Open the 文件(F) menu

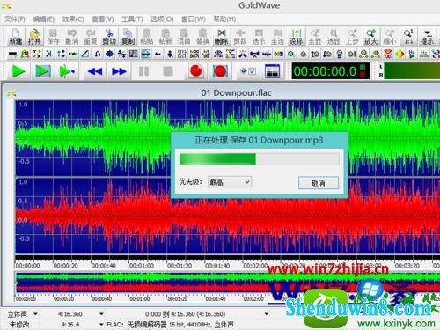pos(15,19)
